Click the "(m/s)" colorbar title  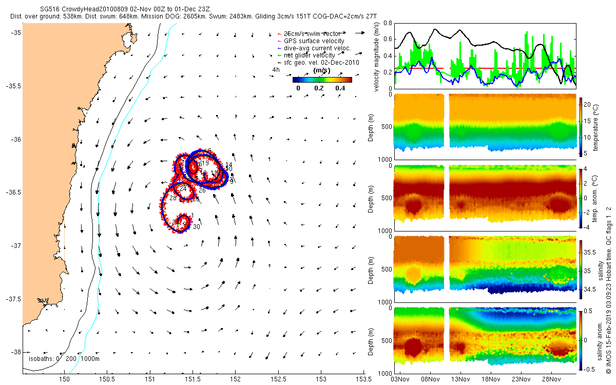[x=321, y=70]
